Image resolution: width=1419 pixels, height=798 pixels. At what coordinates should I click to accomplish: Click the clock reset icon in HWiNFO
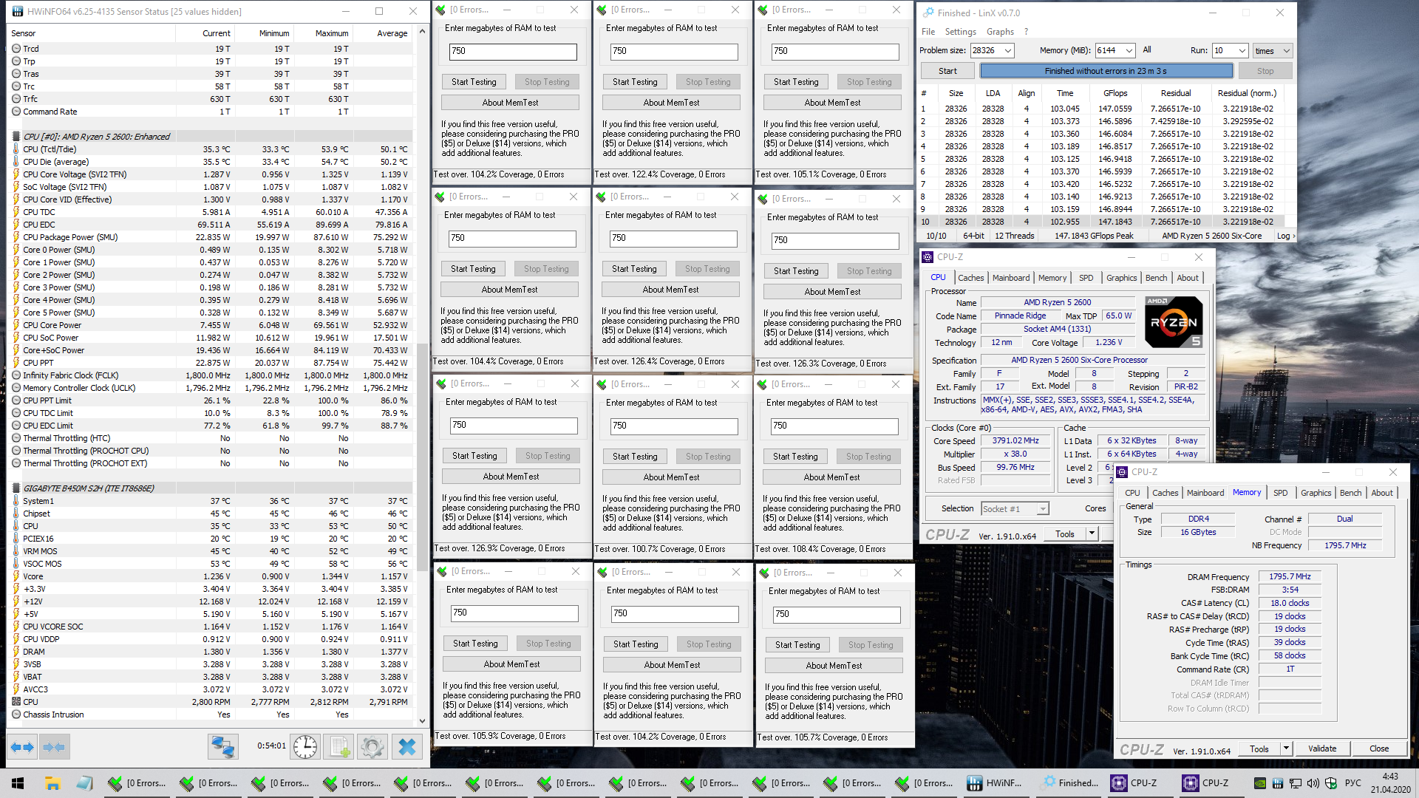304,747
